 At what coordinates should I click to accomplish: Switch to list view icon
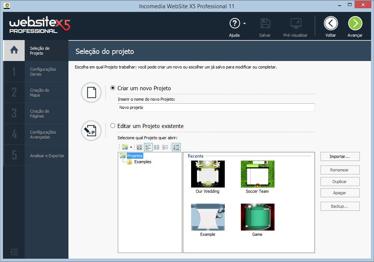click(x=165, y=147)
